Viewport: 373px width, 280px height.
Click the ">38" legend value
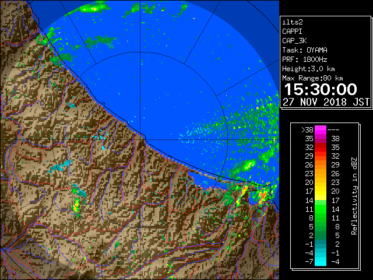click(x=307, y=130)
